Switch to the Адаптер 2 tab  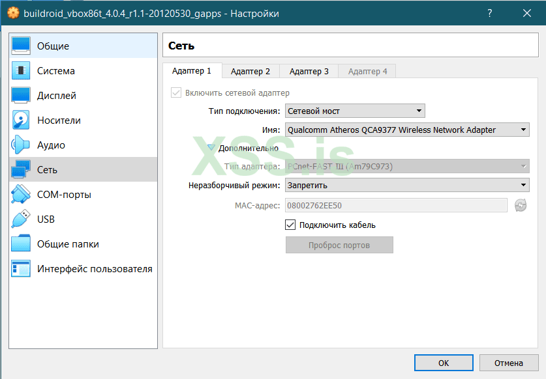pyautogui.click(x=250, y=71)
